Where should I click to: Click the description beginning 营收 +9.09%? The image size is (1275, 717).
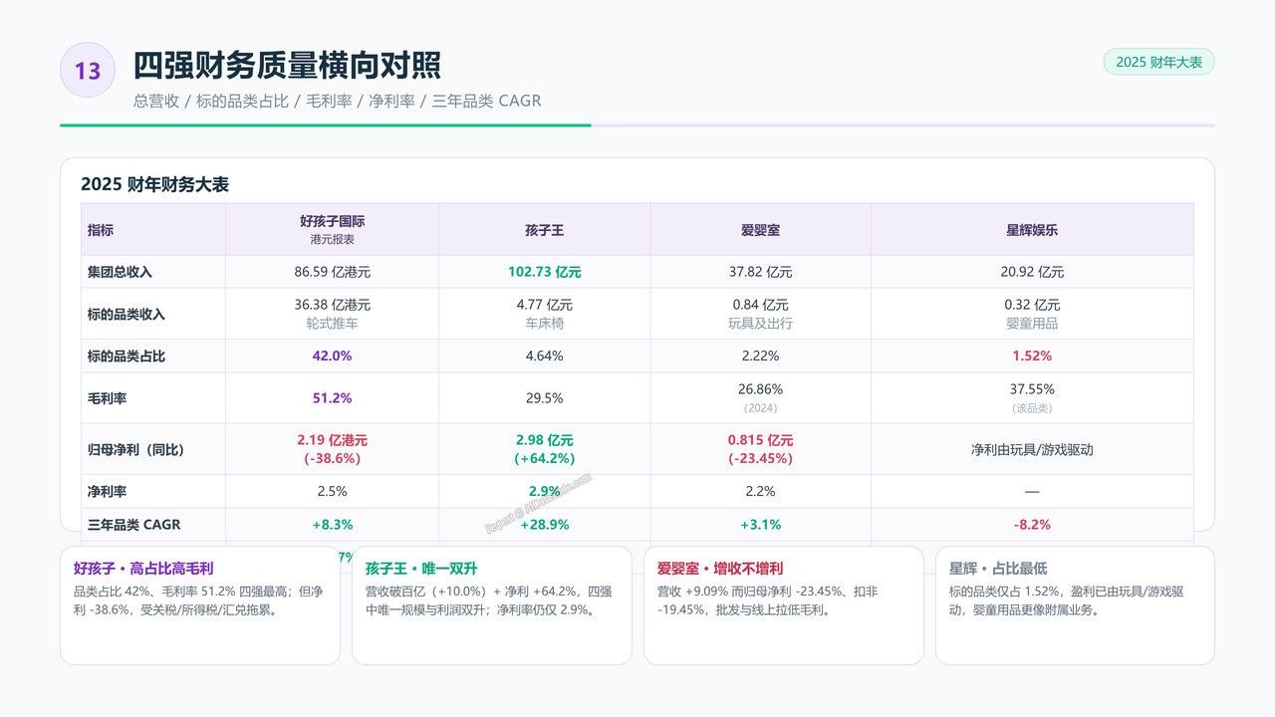tap(768, 600)
